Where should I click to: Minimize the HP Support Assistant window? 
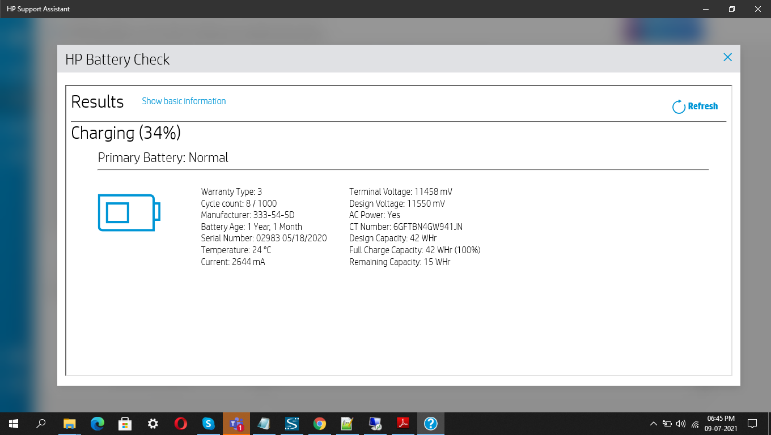point(706,9)
